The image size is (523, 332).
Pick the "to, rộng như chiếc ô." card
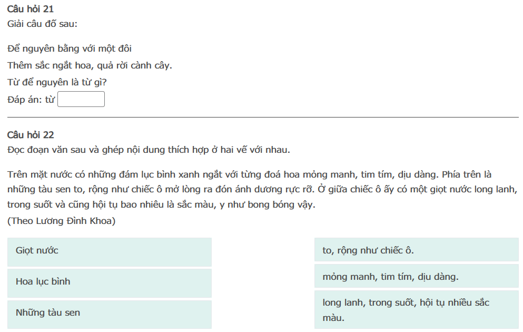416,251
